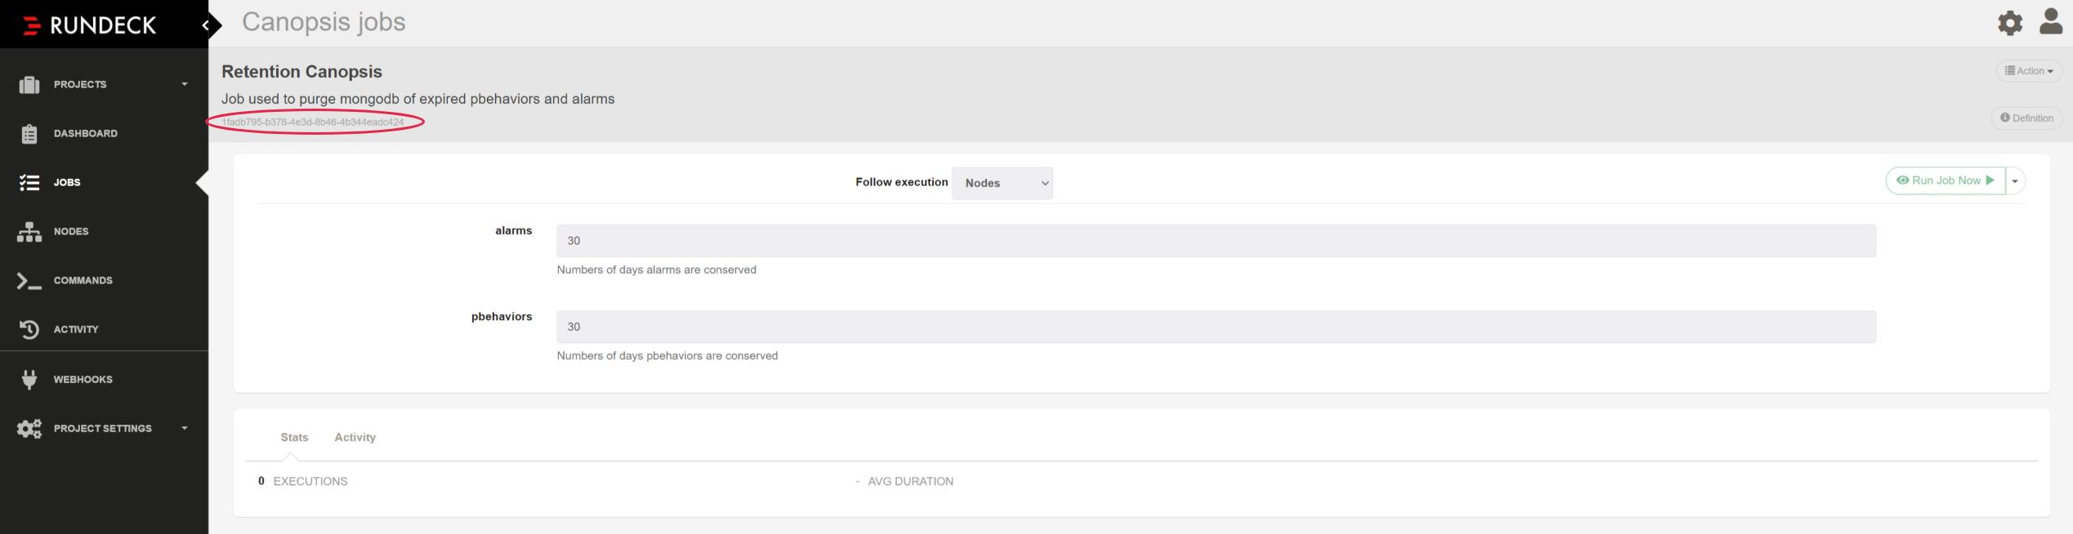This screenshot has width=2073, height=534.
Task: Click the Follow execution label
Action: coord(901,182)
